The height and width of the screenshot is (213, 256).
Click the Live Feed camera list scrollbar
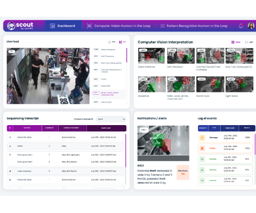(127, 55)
